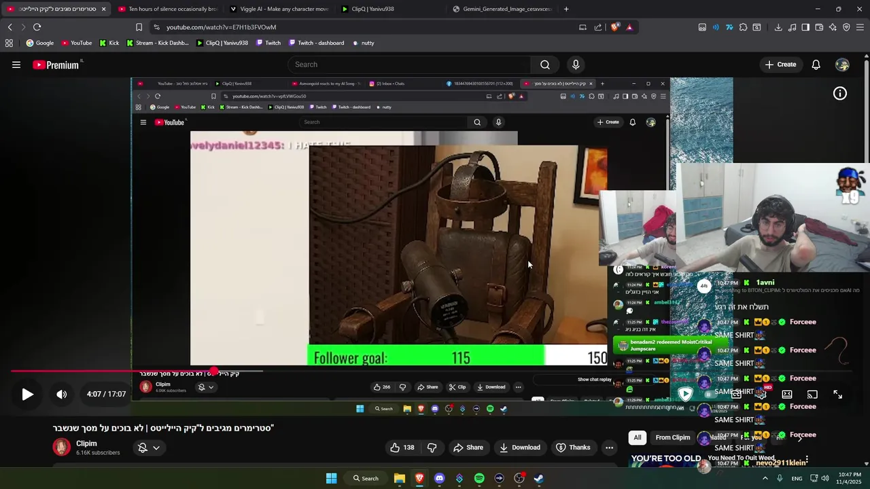Viewport: 870px width, 489px height.
Task: Open a new browser tab
Action: pos(566,9)
